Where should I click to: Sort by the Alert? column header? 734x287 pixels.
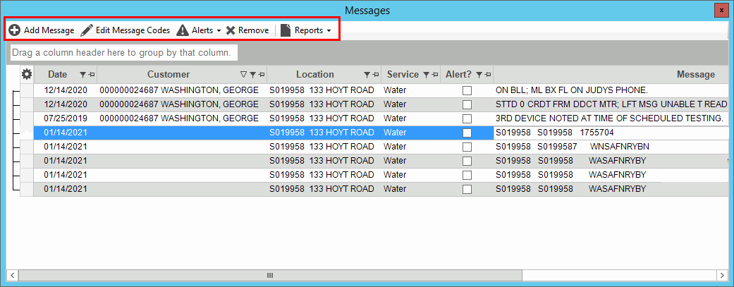(x=459, y=75)
